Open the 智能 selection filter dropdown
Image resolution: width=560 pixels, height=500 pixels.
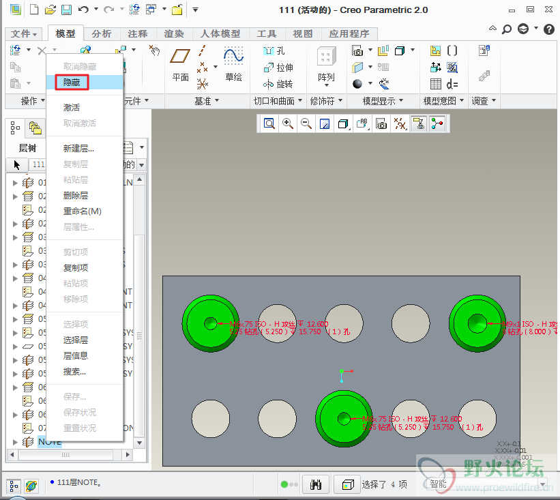543,484
